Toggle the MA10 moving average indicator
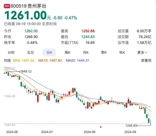The height and width of the screenshot is (136, 156). (50, 60)
